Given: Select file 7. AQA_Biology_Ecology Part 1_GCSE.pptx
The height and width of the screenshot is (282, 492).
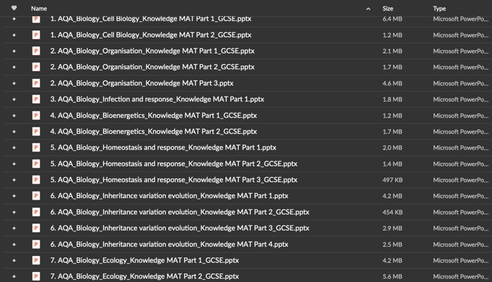Looking at the screenshot, I should [x=144, y=260].
